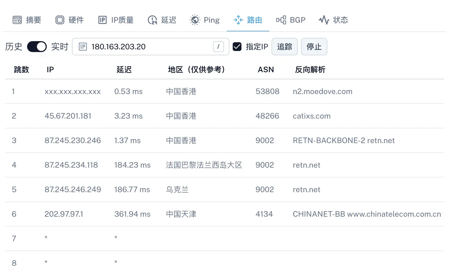The width and height of the screenshot is (449, 278).
Task: Click IP 202.97.97.1 in hop 6
Action: point(64,214)
